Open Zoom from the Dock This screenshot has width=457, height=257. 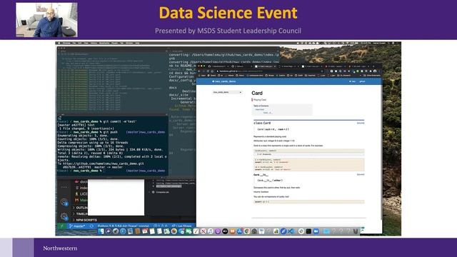(316, 231)
